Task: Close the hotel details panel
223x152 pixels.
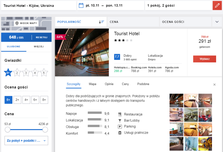Action: (x=214, y=84)
